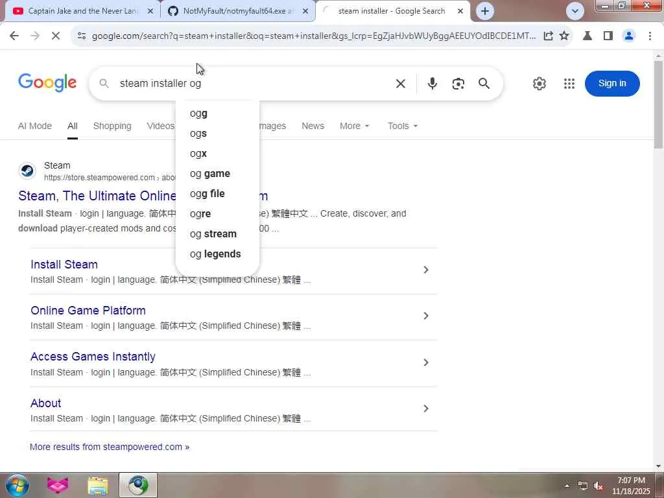This screenshot has width=664, height=498.
Task: Select the All results tab
Action: click(73, 126)
